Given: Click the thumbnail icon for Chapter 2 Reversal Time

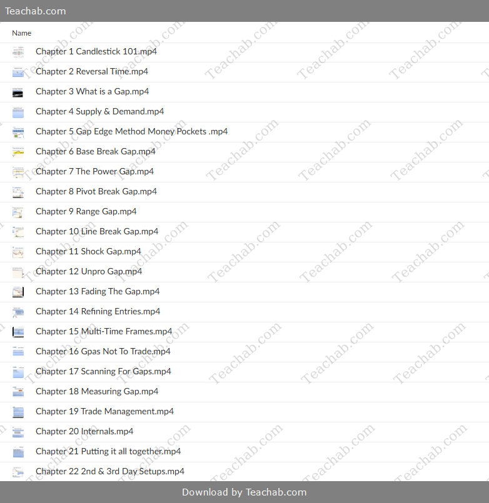Looking at the screenshot, I should [x=18, y=72].
